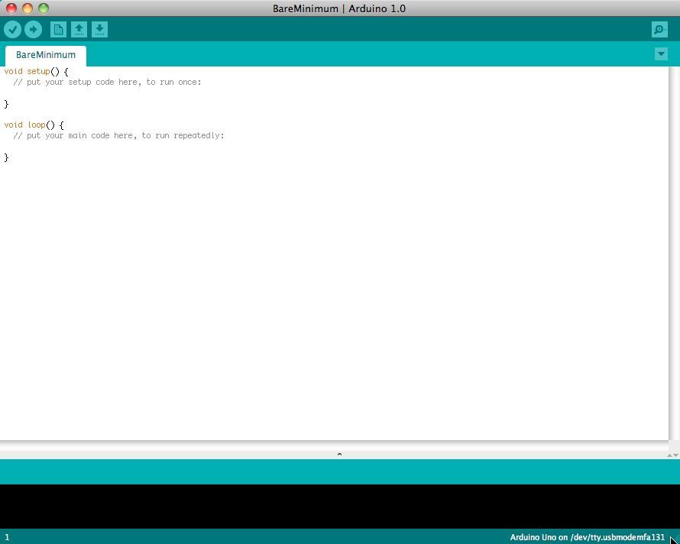
Task: Click the Upload arrow icon
Action: [x=33, y=29]
